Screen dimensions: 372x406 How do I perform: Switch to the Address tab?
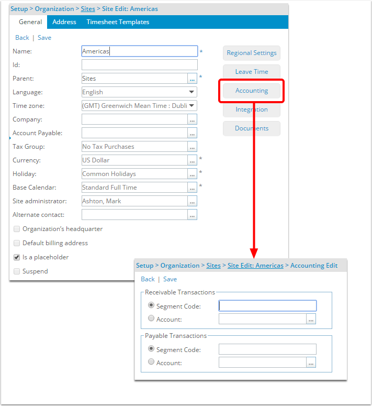64,22
